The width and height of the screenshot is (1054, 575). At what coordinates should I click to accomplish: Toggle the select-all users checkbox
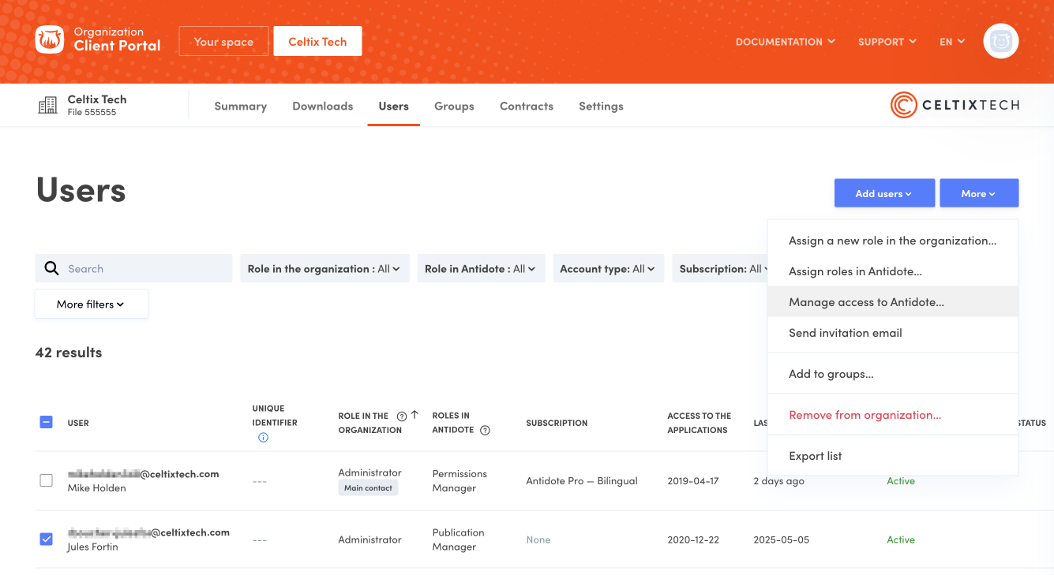pyautogui.click(x=46, y=422)
